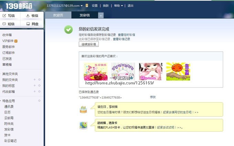
Task: Click the plus icon beside 代收邮箱
Action: pyautogui.click(x=35, y=91)
